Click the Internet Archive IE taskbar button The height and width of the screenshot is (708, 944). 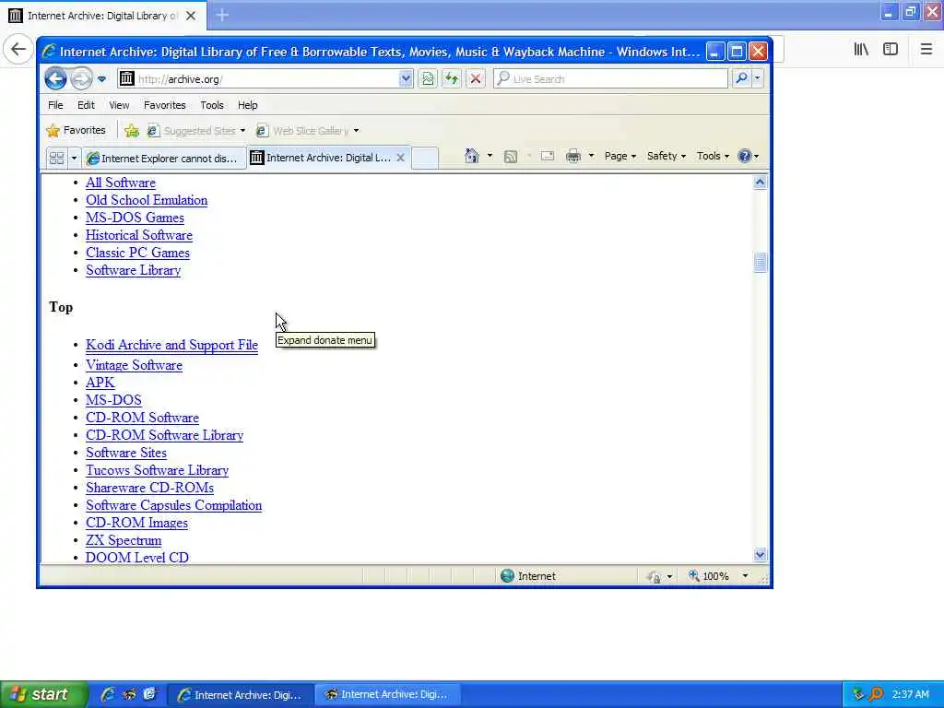pos(240,695)
